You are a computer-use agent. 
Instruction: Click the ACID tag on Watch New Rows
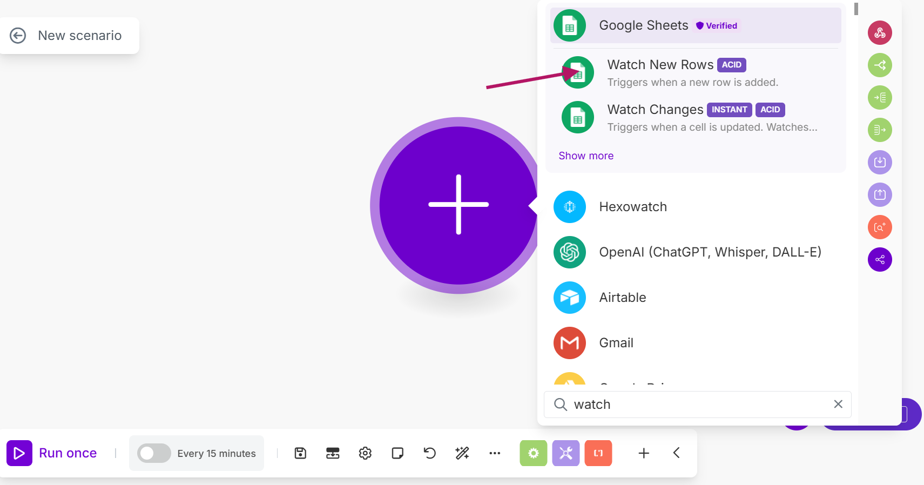(x=732, y=65)
